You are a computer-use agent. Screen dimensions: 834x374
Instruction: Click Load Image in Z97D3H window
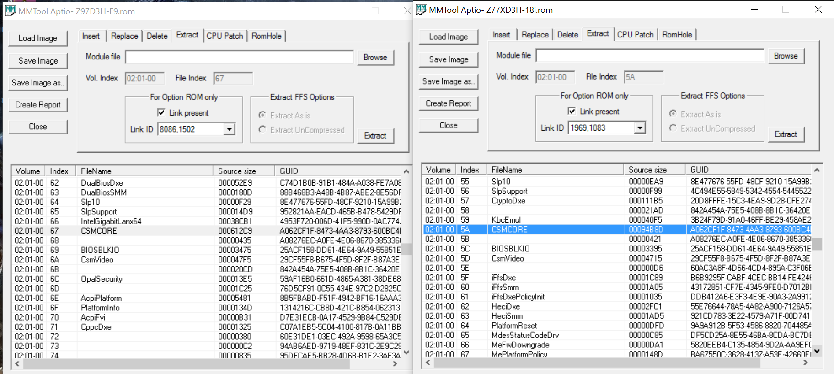tap(38, 38)
